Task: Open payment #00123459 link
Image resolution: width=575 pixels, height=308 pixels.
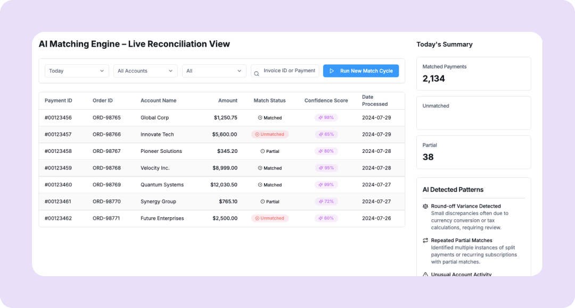Action: [x=58, y=168]
